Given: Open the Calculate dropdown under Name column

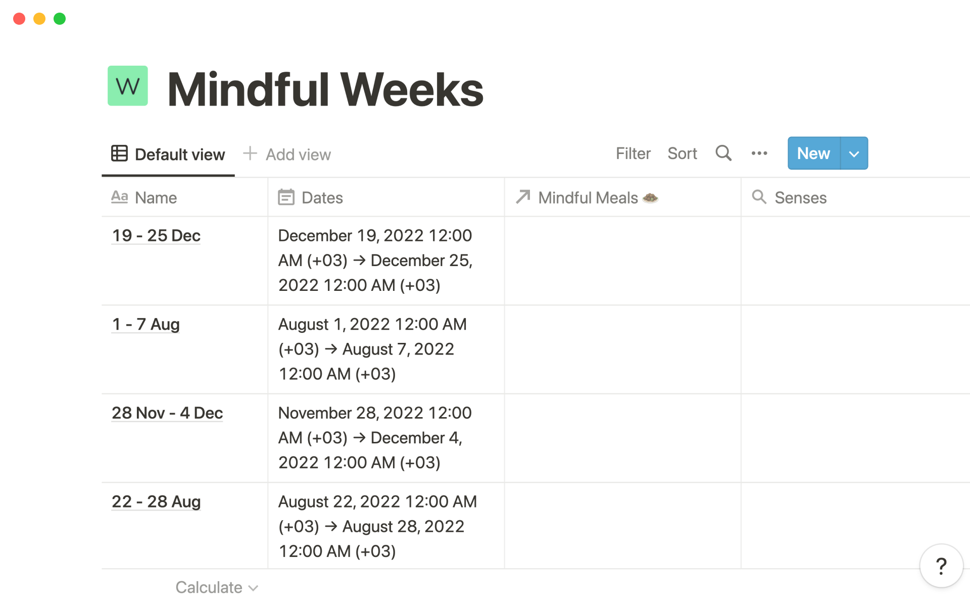Looking at the screenshot, I should pos(216,587).
